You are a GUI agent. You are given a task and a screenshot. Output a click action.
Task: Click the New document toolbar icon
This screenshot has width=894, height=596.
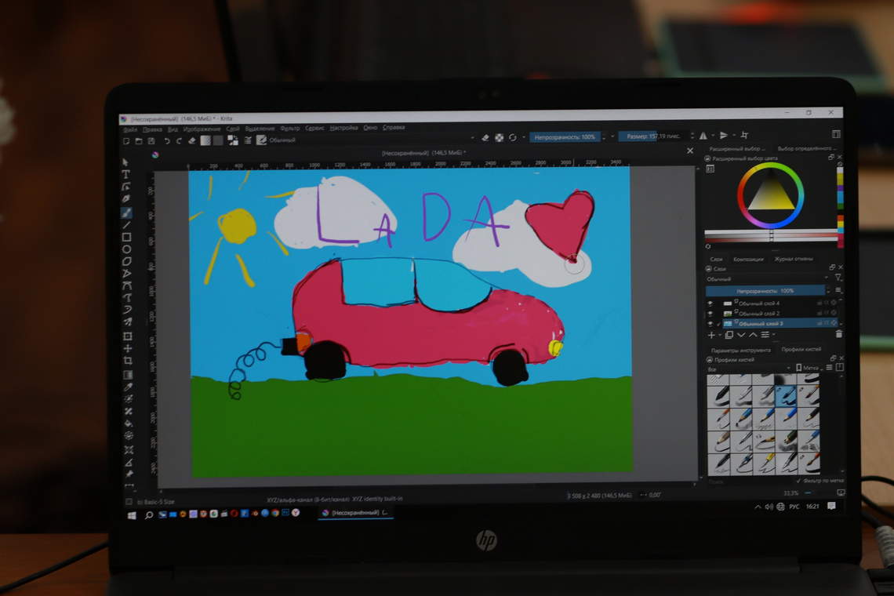point(126,141)
